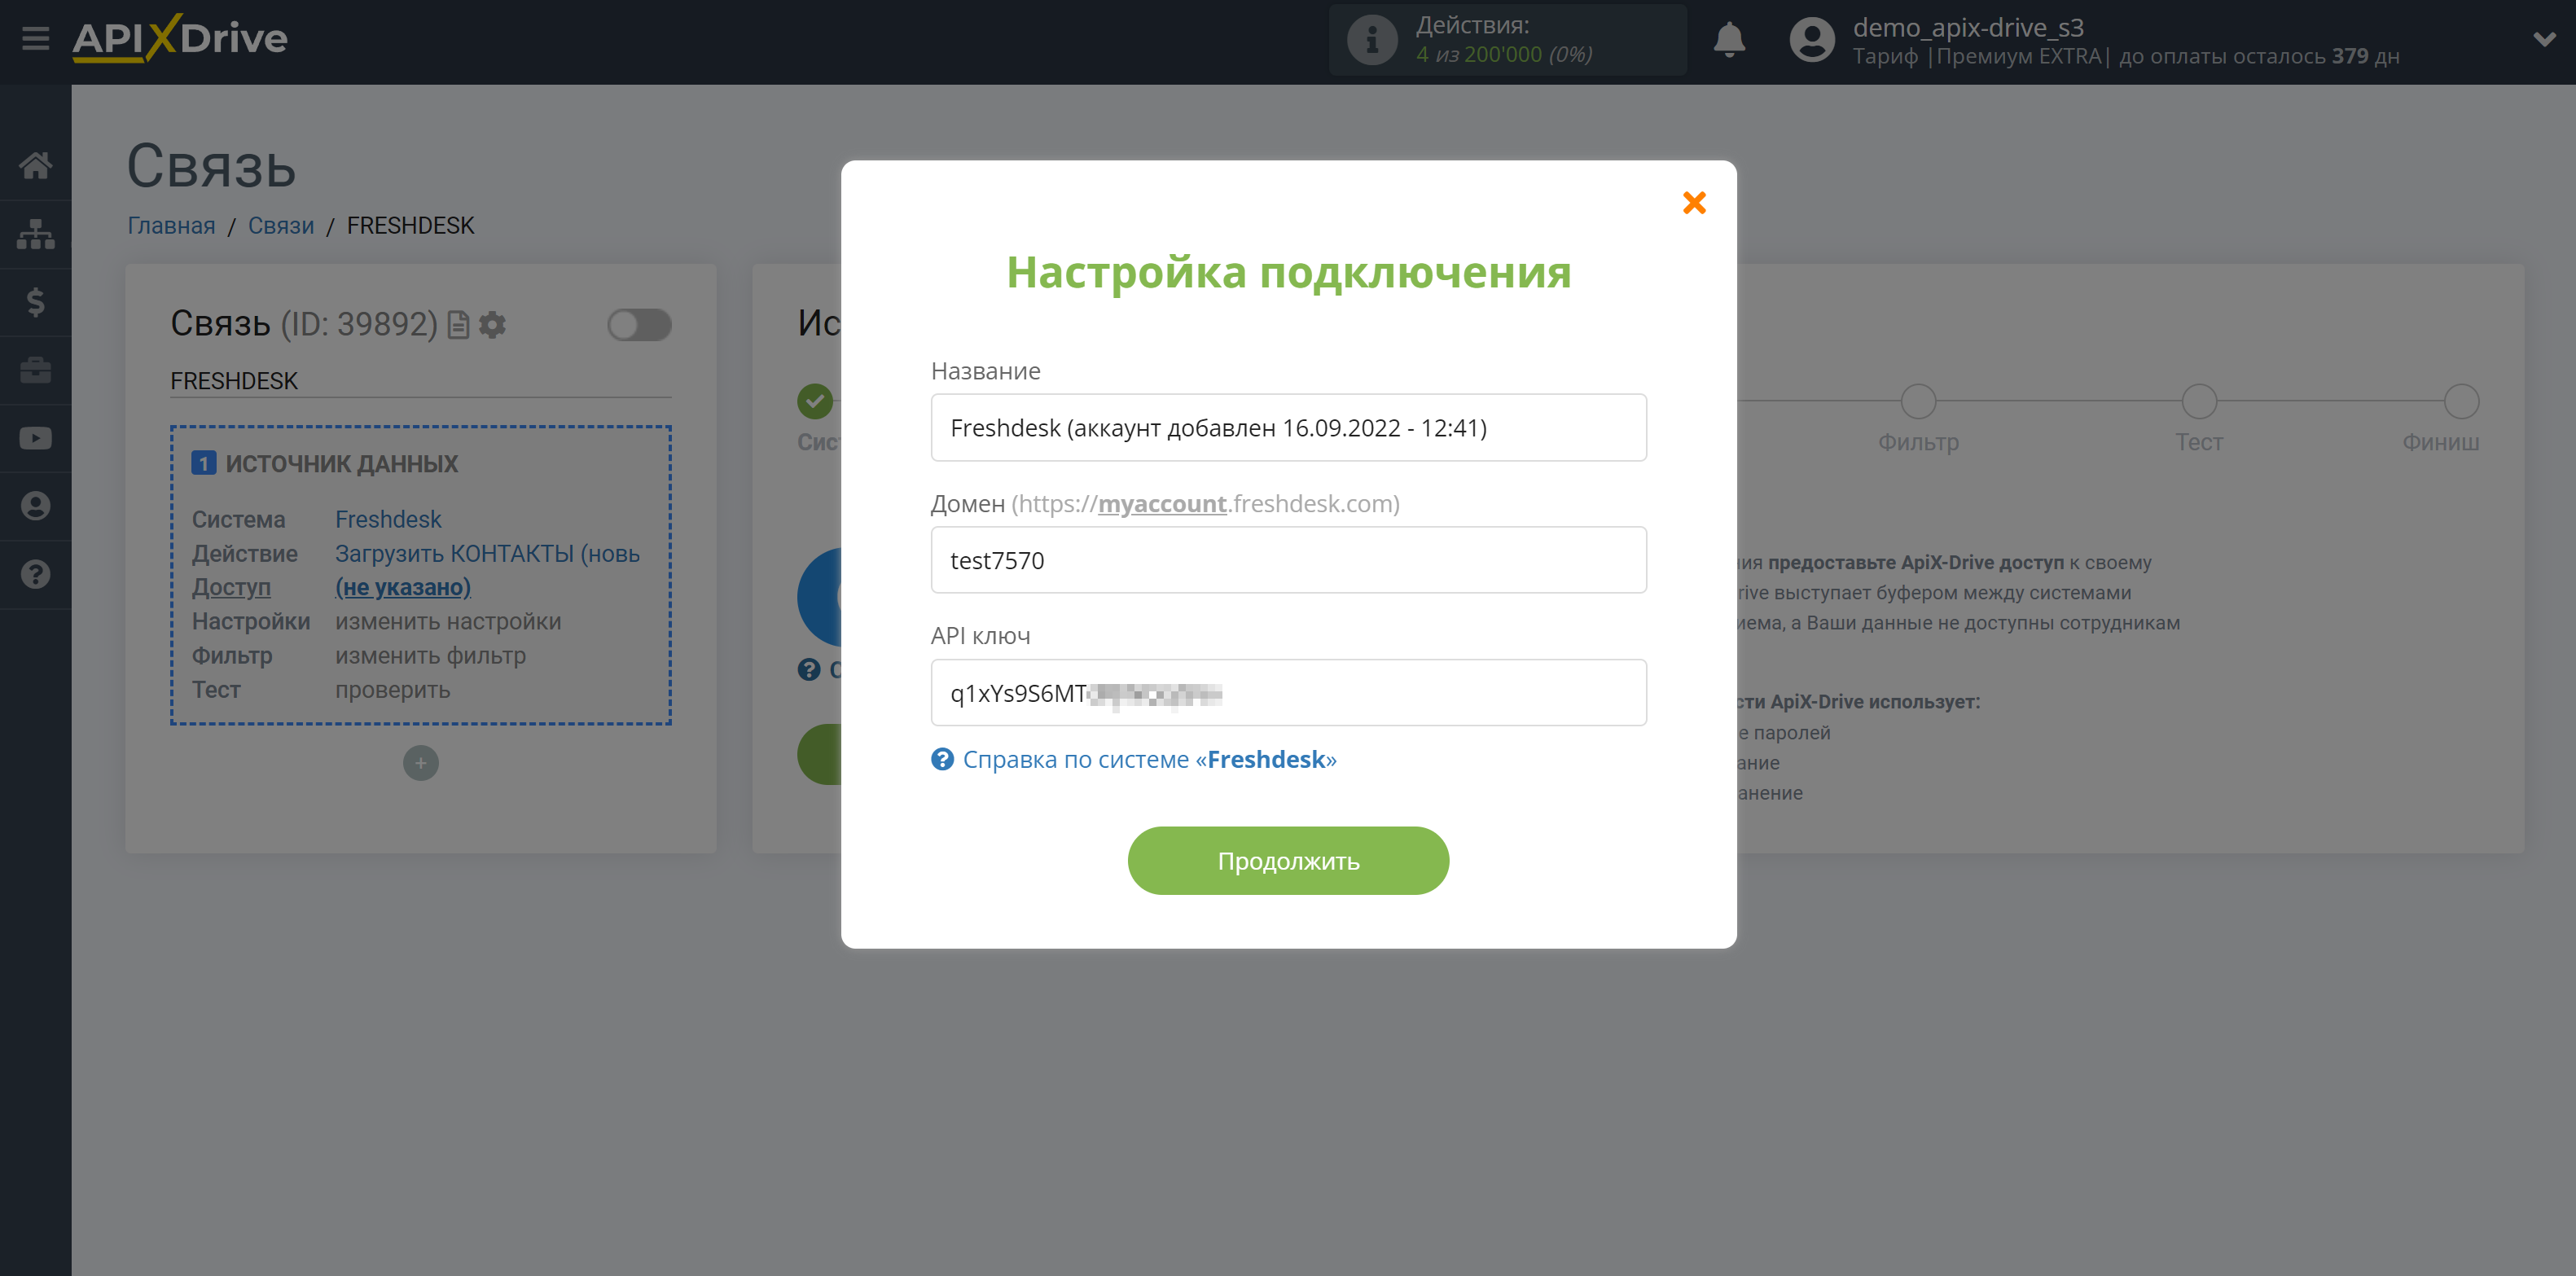
Task: Click the Название name input field
Action: (1288, 428)
